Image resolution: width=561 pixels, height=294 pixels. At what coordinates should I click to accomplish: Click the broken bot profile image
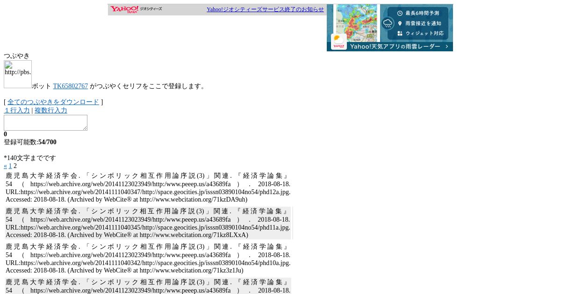point(18,74)
